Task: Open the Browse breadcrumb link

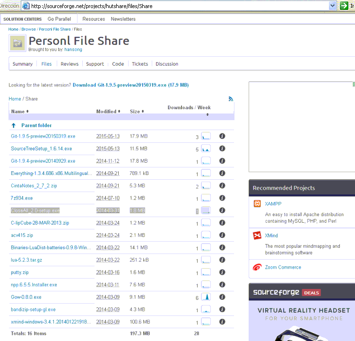Action: pyautogui.click(x=28, y=29)
